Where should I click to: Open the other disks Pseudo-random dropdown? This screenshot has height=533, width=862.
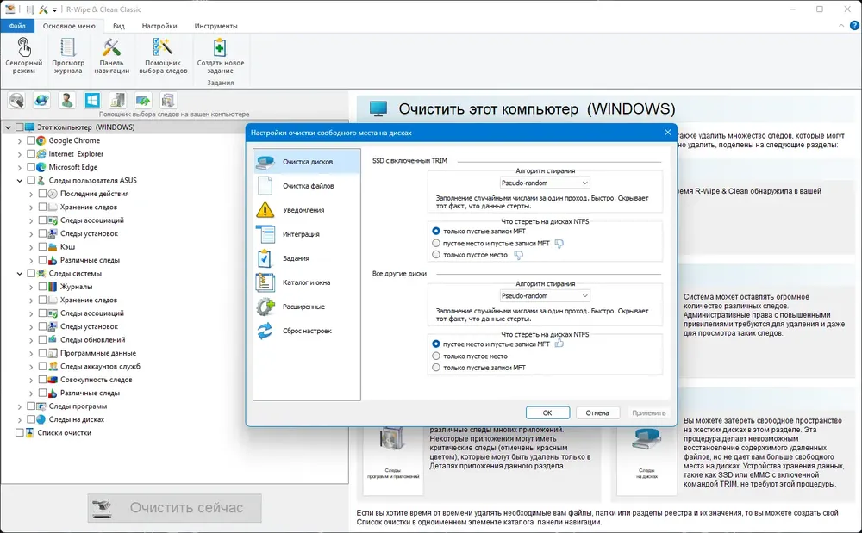pyautogui.click(x=545, y=296)
